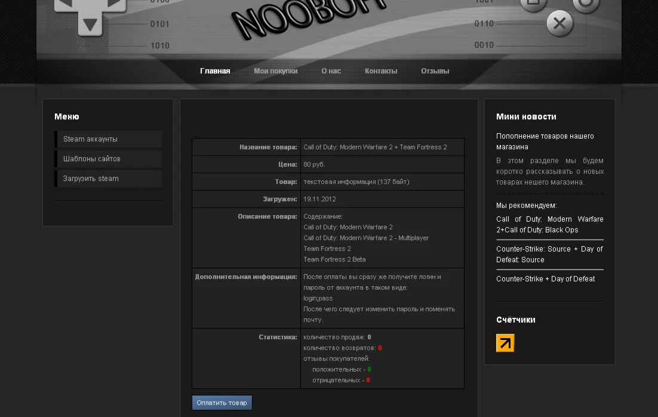This screenshot has height=417, width=658.
Task: Select Steam аккаунты in the menu
Action: point(108,139)
